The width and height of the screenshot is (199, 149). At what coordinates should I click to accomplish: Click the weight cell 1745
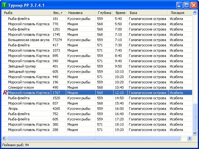[56, 35]
